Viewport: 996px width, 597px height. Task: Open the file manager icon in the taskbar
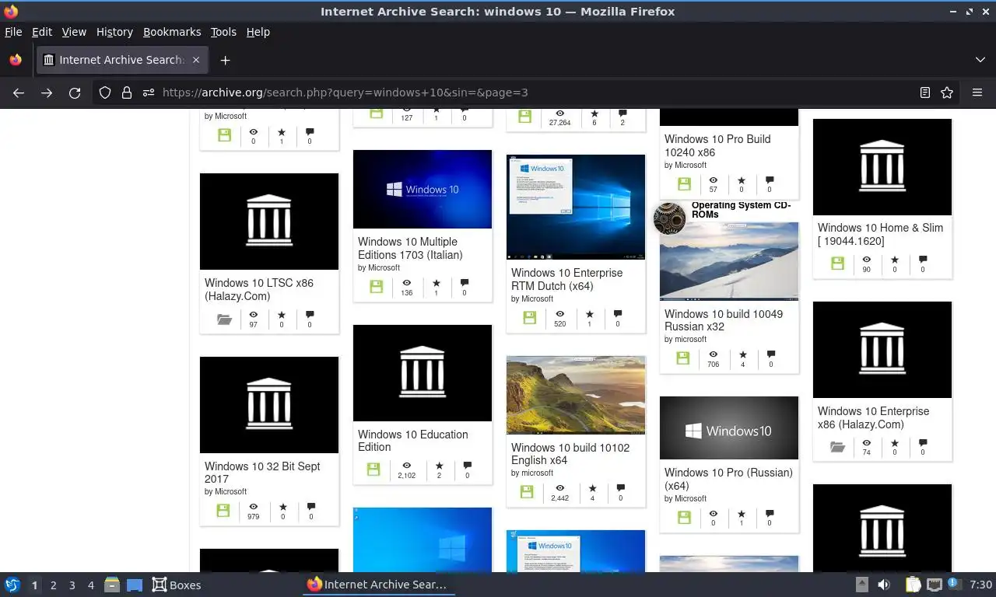pos(111,585)
